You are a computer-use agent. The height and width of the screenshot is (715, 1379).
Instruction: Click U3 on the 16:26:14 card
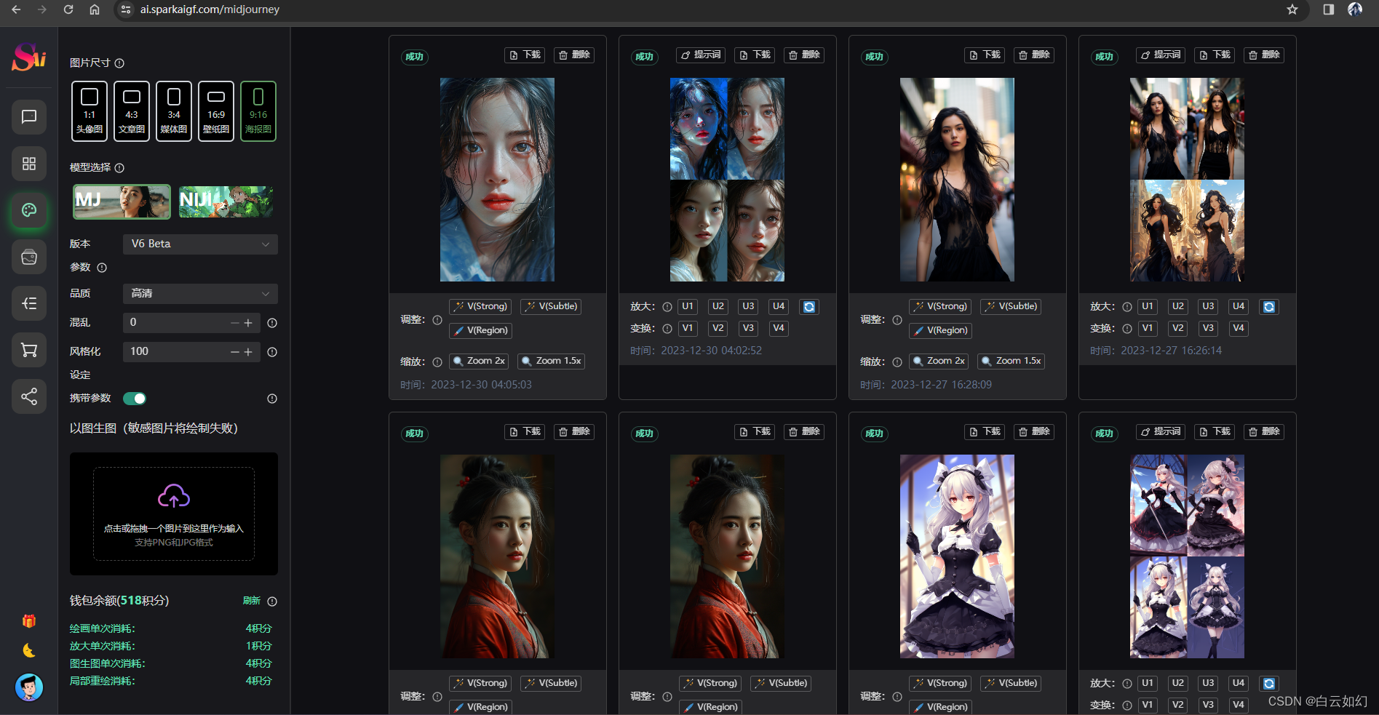pyautogui.click(x=1208, y=307)
